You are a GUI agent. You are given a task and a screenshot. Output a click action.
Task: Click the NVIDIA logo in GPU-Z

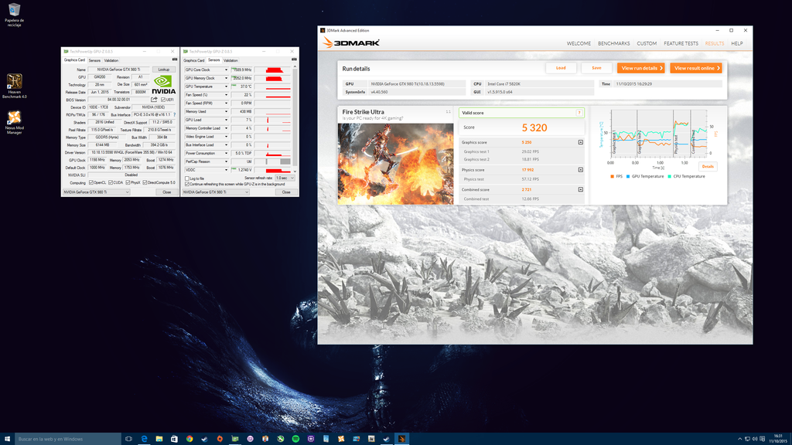tap(164, 84)
